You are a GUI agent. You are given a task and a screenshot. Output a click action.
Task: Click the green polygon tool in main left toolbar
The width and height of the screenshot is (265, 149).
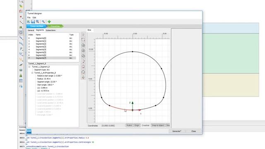pyautogui.click(x=21, y=27)
